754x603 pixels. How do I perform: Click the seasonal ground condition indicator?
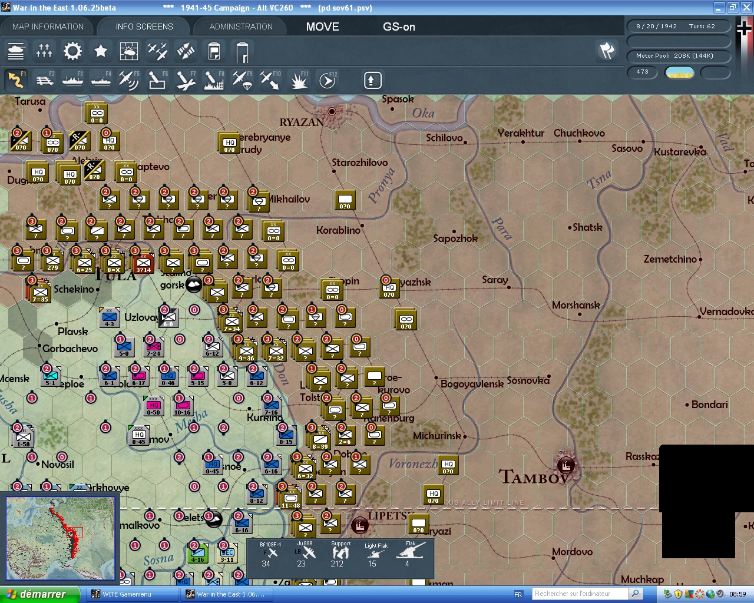680,72
